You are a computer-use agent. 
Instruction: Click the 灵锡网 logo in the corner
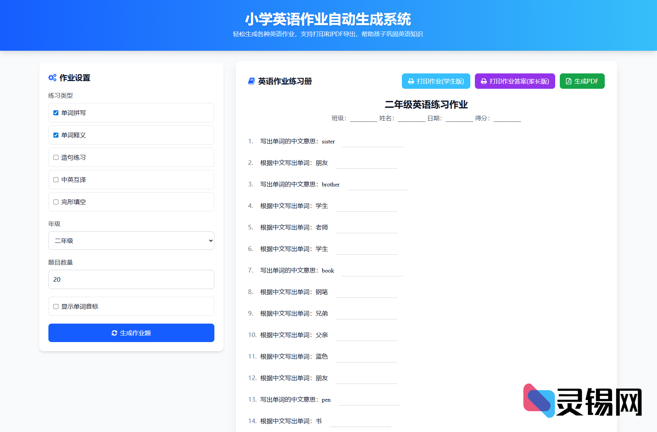coord(581,400)
